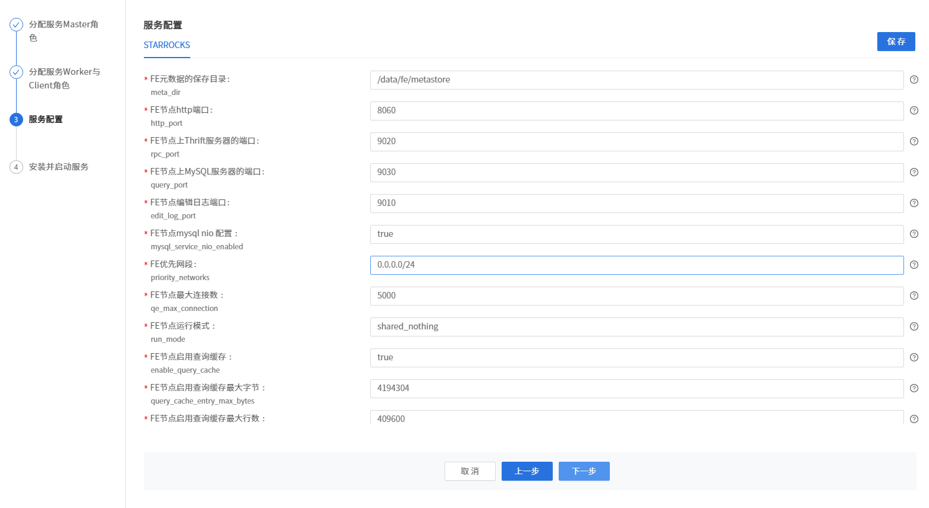Click step 4 circle for 安装并启动服务
929x508 pixels.
(x=16, y=167)
